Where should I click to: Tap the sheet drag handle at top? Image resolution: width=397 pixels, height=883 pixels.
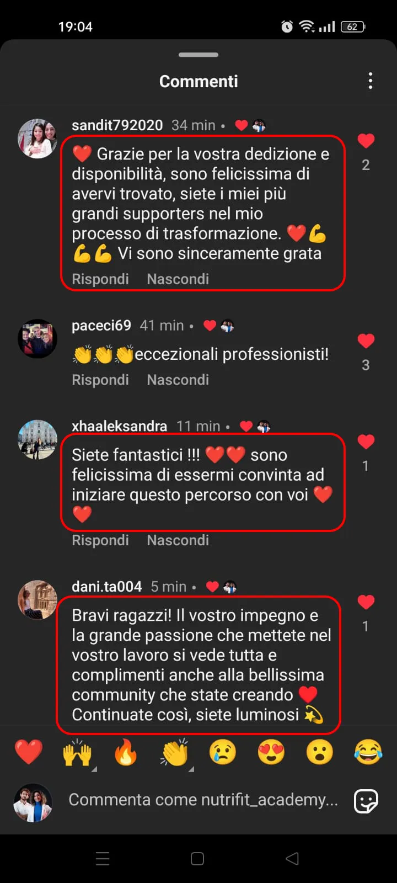pos(198,55)
